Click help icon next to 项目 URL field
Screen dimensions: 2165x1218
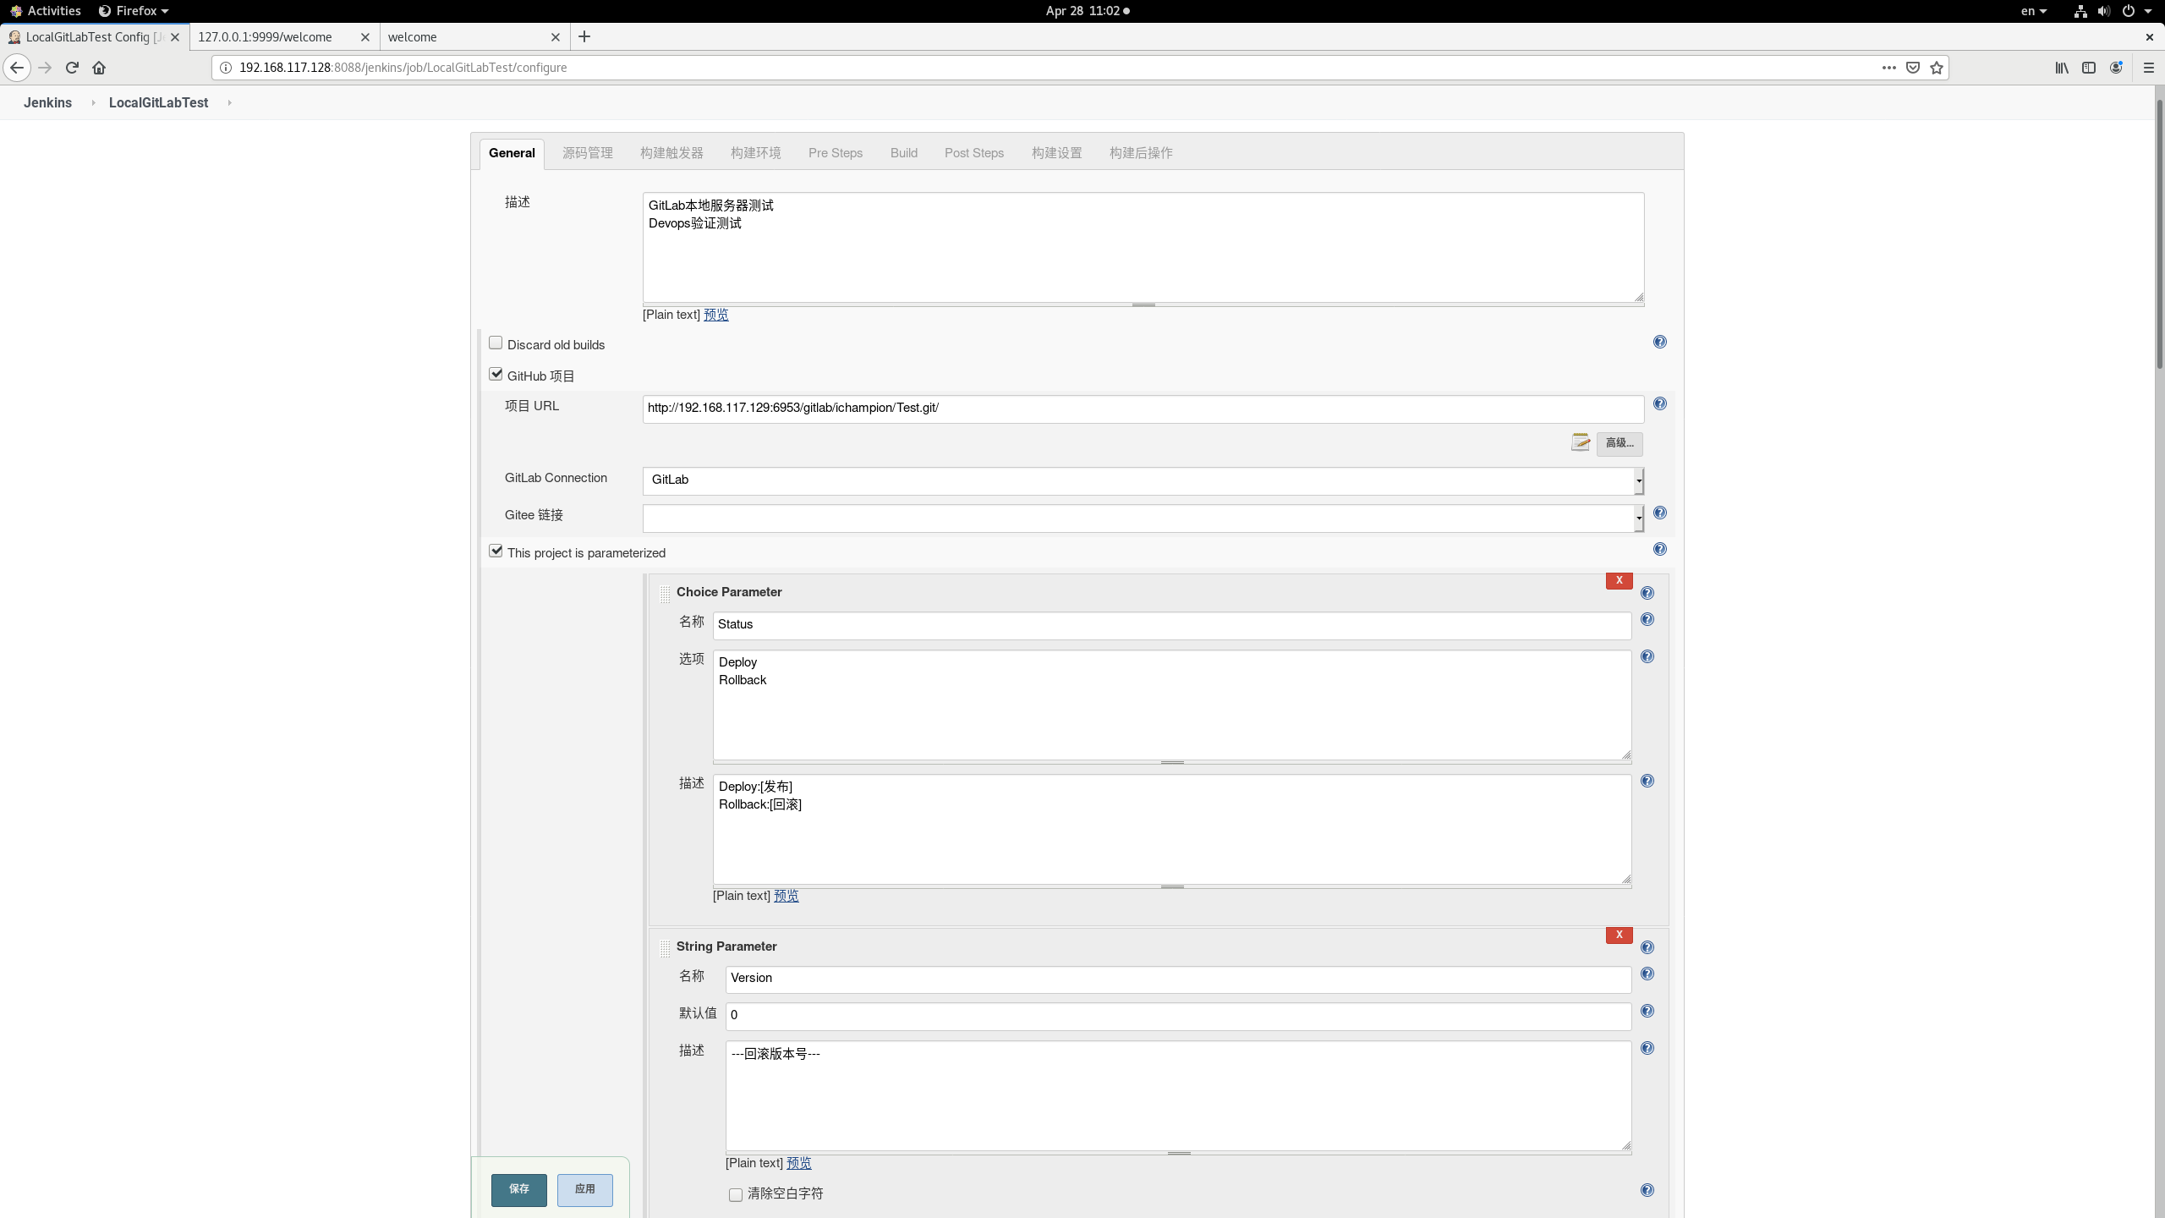coord(1658,403)
